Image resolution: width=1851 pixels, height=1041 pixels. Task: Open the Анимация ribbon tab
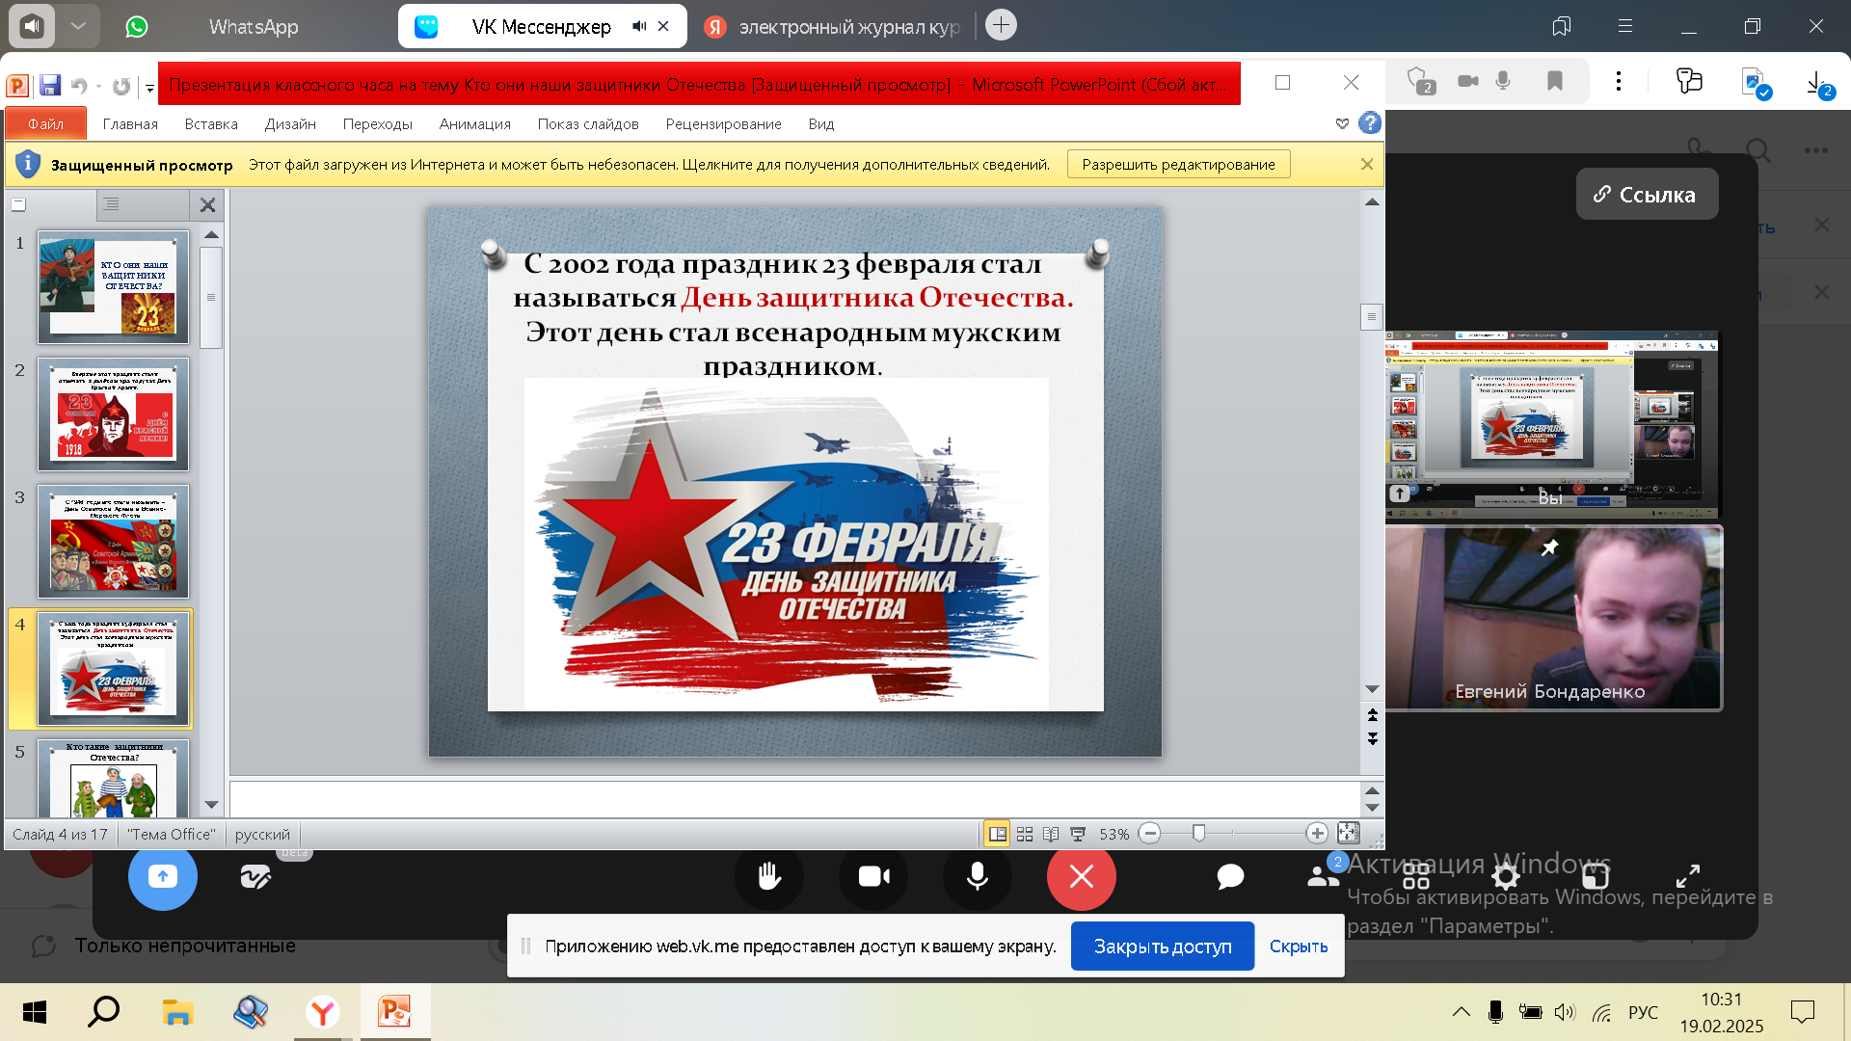474,124
